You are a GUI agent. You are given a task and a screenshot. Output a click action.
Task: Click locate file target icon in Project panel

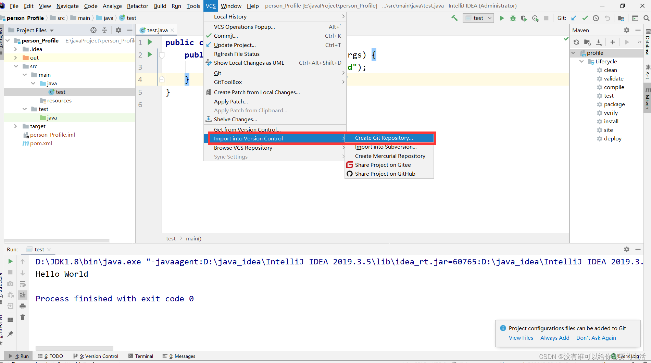click(x=93, y=30)
